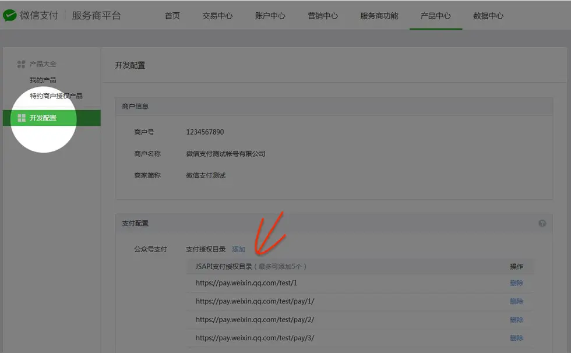This screenshot has width=571, height=353.
Task: Delete the https://pay.weixin.qq.com/test/1 entry
Action: coord(517,283)
